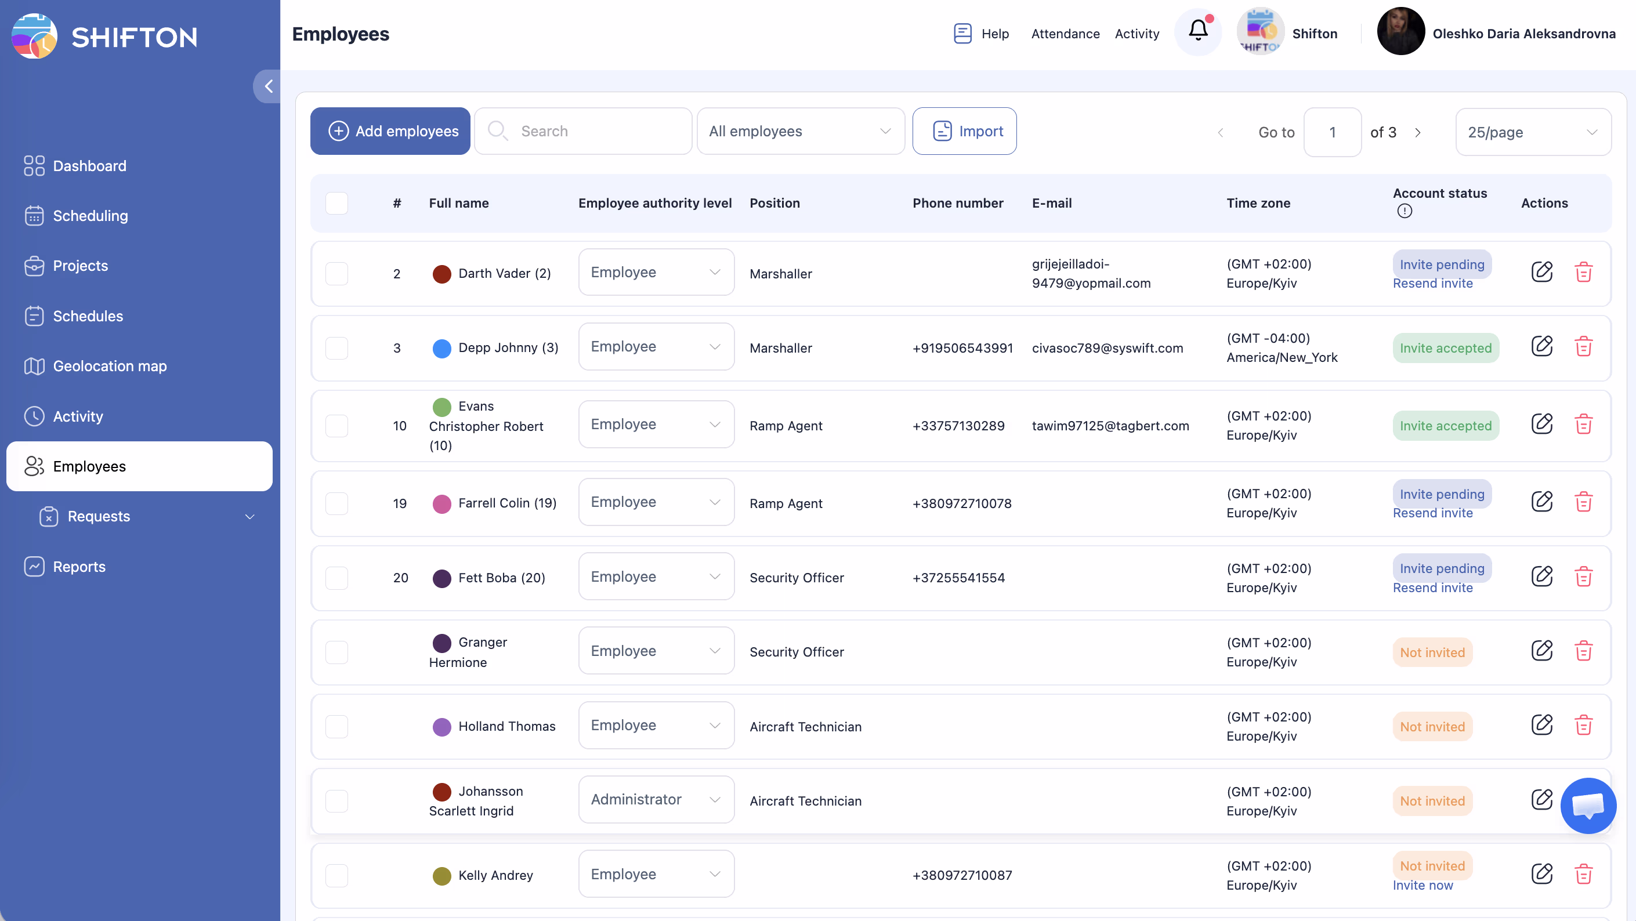
Task: Delete Depp Johnny using the trash icon
Action: pyautogui.click(x=1583, y=347)
